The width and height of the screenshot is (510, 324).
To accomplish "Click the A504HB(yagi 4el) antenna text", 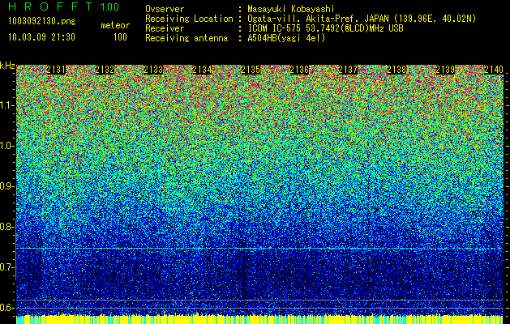I will click(286, 38).
